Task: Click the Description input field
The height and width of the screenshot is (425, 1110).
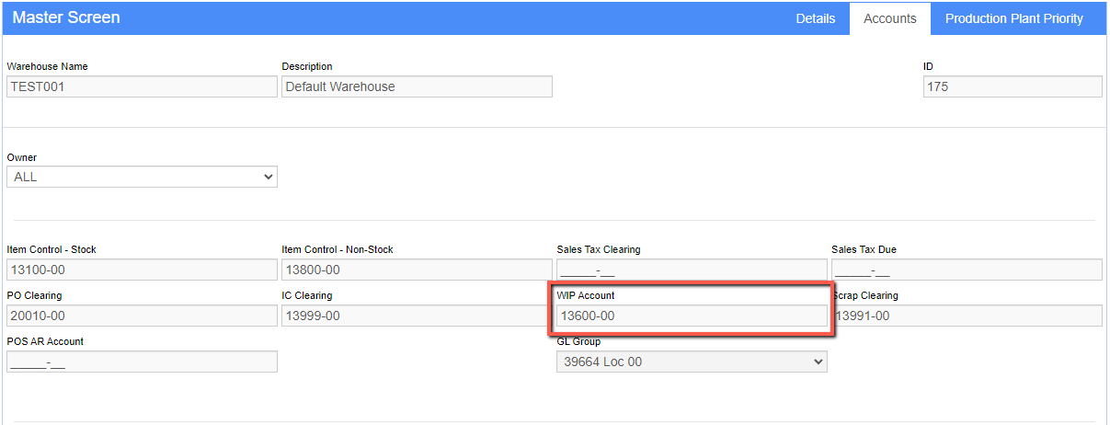Action: click(417, 86)
